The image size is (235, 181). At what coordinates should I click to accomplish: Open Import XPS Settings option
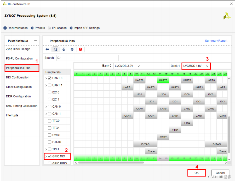(84, 28)
